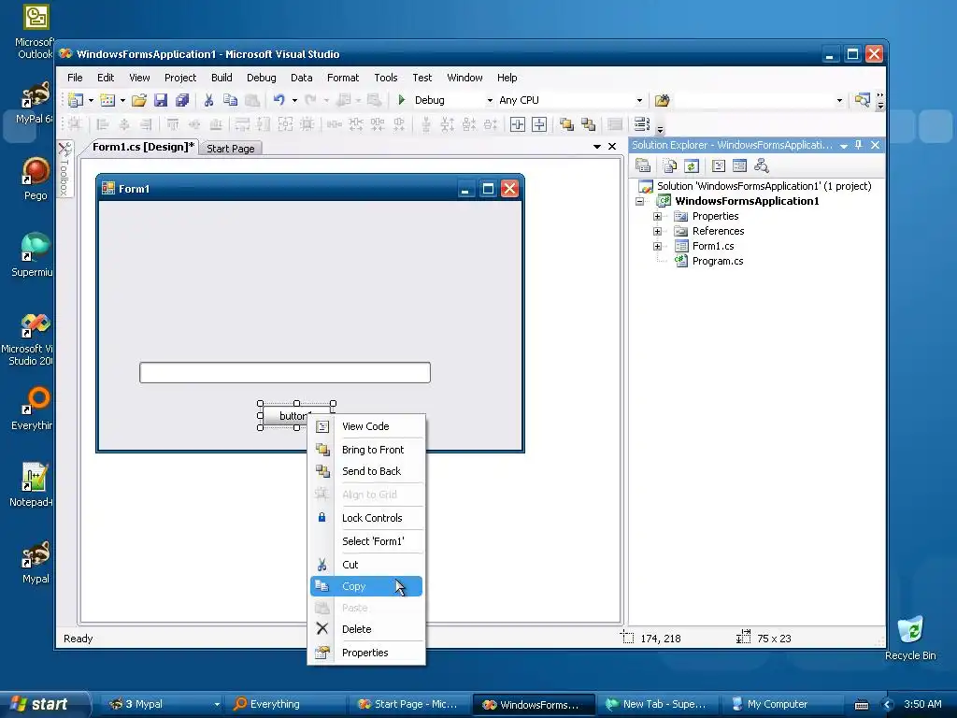Expand the Form1.cs tree node
Screen dimensions: 957x718
pos(657,247)
